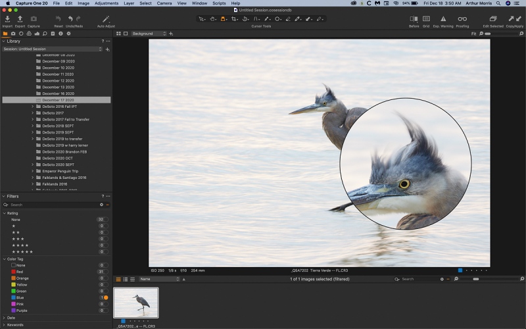The image size is (526, 329).
Task: Select the heron thumbnail in browser
Action: pos(136,303)
